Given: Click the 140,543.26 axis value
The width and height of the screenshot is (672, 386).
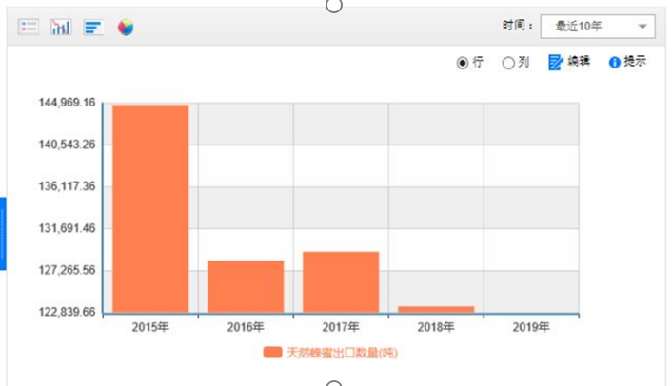Looking at the screenshot, I should (67, 145).
